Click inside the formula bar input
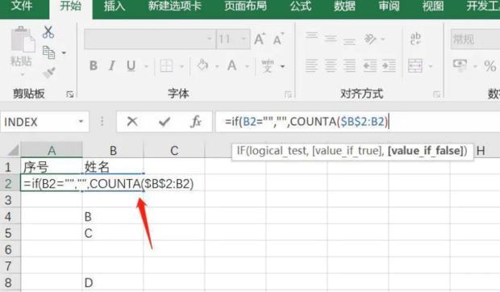500x292 pixels. 358,122
